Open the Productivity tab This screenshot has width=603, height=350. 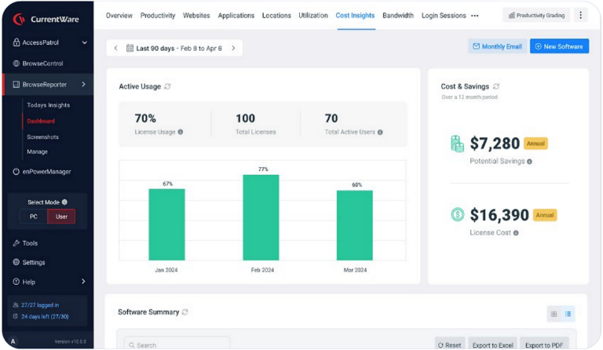(158, 16)
